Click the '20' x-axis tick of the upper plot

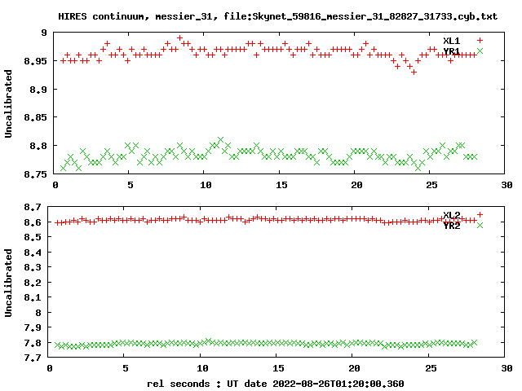[356, 185]
